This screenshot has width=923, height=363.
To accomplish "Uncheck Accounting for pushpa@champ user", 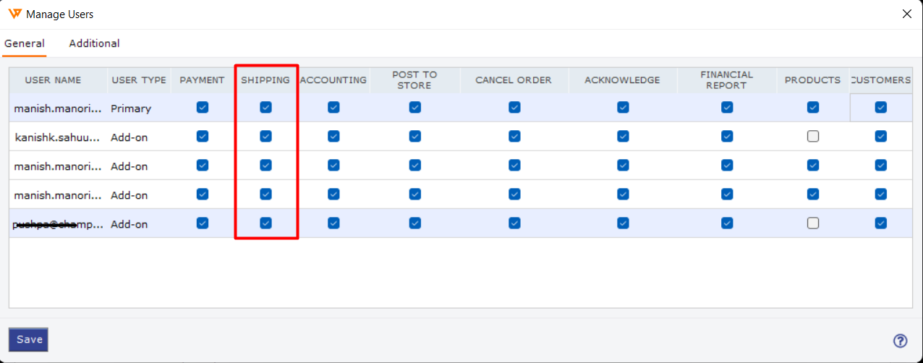I will [333, 223].
